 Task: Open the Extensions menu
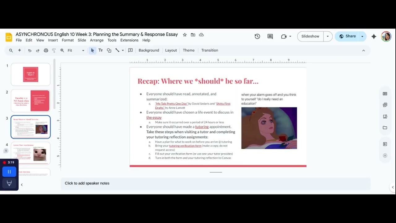click(129, 40)
